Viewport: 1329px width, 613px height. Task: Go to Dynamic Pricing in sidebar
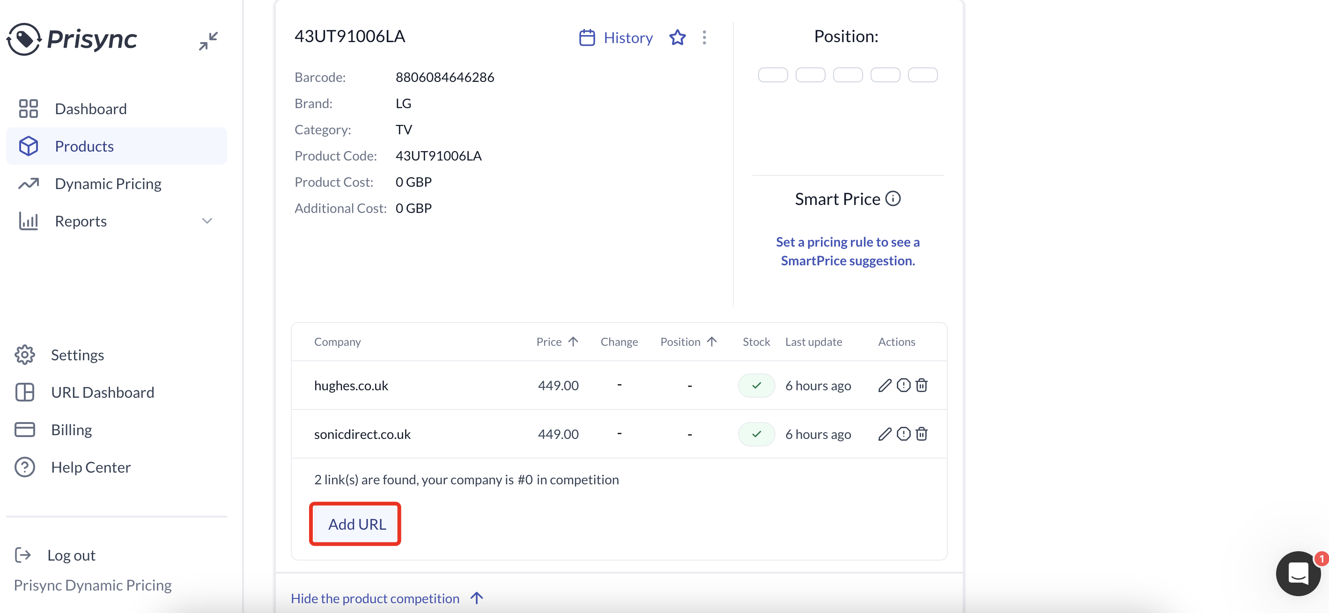pyautogui.click(x=108, y=183)
